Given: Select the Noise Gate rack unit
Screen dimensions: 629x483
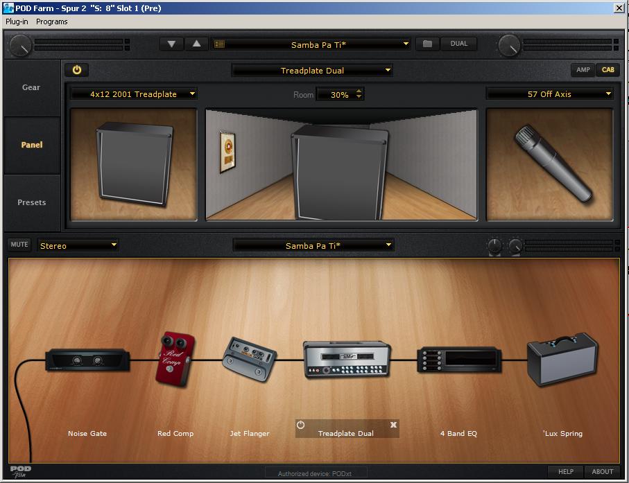Looking at the screenshot, I should (x=87, y=360).
